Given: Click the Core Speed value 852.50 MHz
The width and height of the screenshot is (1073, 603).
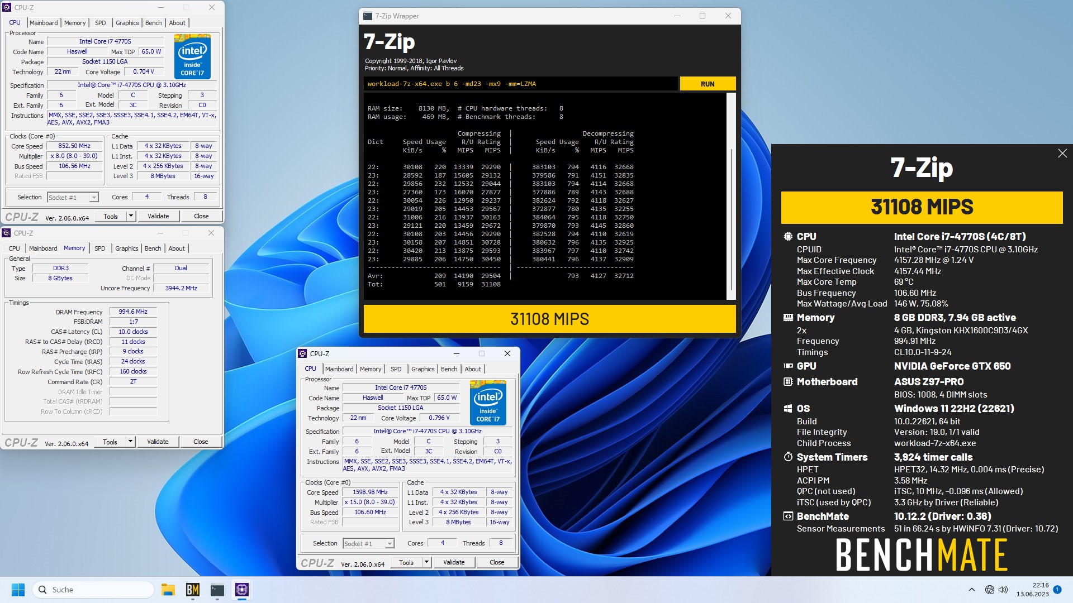Looking at the screenshot, I should [x=74, y=146].
